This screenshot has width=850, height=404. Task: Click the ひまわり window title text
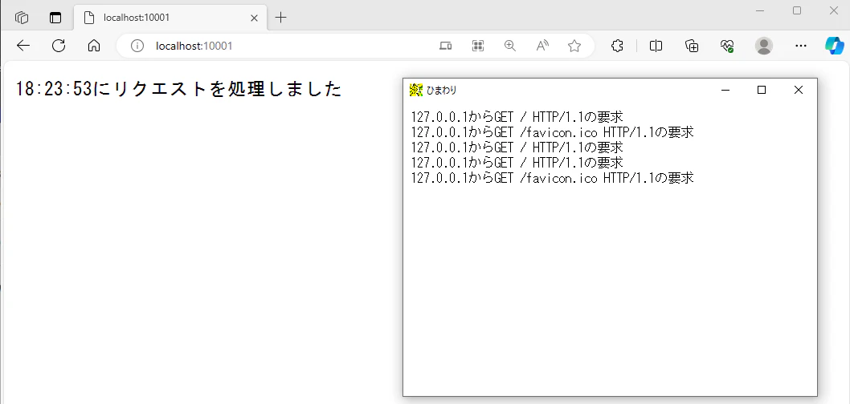pyautogui.click(x=441, y=91)
